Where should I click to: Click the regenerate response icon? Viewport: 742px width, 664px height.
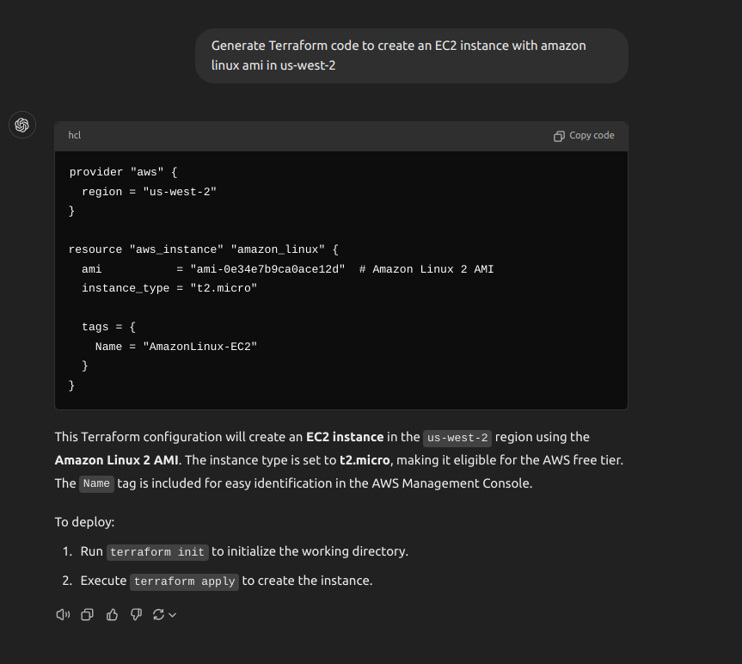(x=158, y=615)
